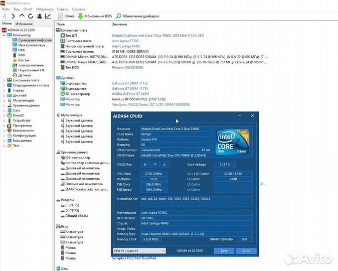Click the Synaptics PS/2 Port TouchPad value
This screenshot has height=271, width=338.
point(134,258)
